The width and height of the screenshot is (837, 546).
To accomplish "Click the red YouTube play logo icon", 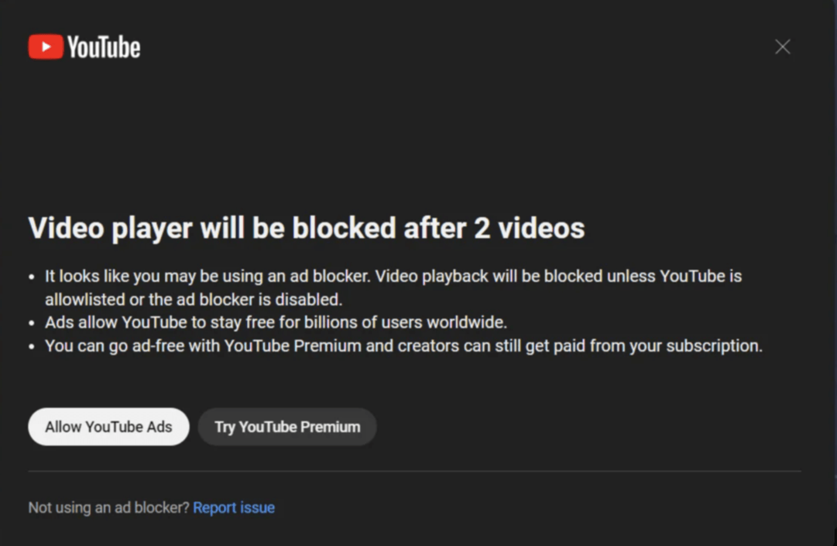I will coord(45,47).
